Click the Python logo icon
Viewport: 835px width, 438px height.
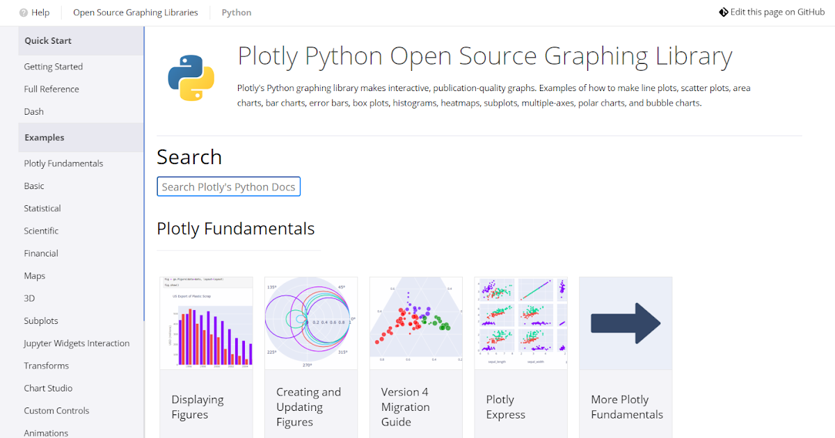point(191,78)
